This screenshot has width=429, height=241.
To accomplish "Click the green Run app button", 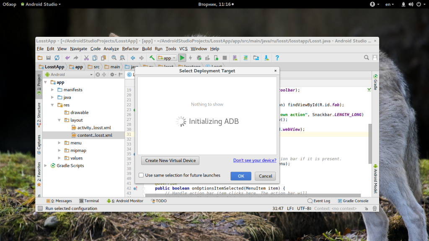I will [182, 58].
